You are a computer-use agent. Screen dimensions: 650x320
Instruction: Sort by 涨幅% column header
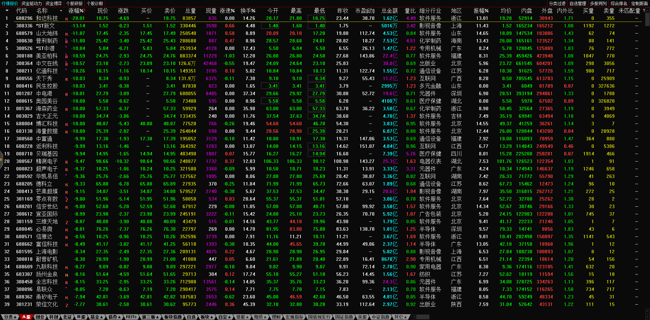pyautogui.click(x=76, y=11)
